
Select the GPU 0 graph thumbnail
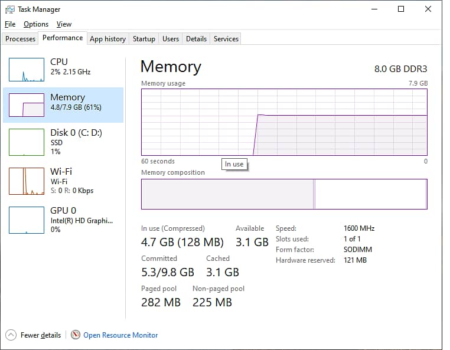pyautogui.click(x=27, y=220)
